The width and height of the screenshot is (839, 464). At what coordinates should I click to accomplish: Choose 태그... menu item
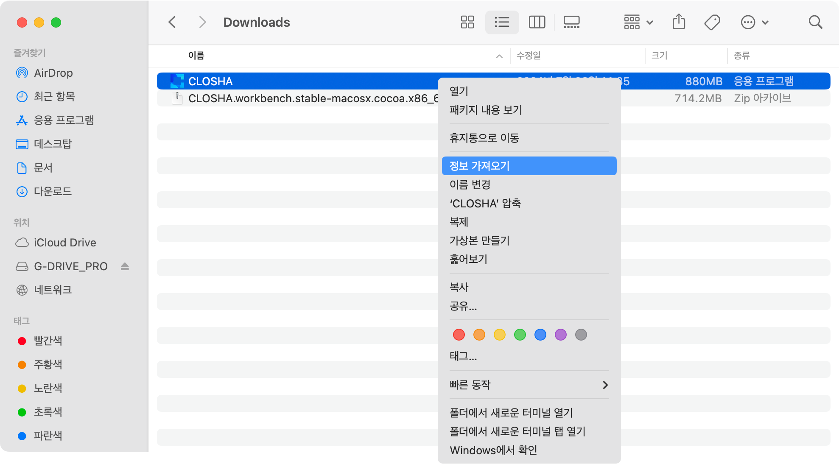(x=529, y=356)
